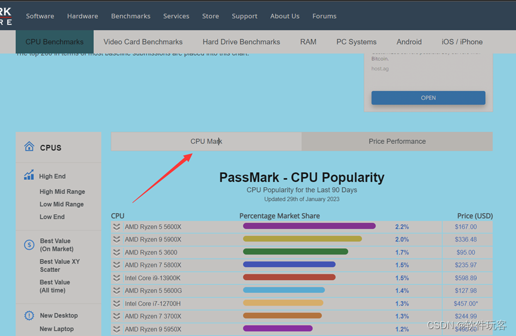Open the Store menu
This screenshot has height=336, width=516.
pos(211,16)
